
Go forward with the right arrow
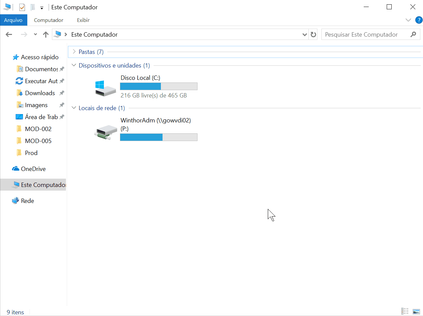pos(24,35)
